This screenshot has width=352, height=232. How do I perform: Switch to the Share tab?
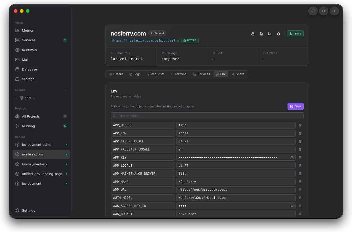tap(238, 74)
